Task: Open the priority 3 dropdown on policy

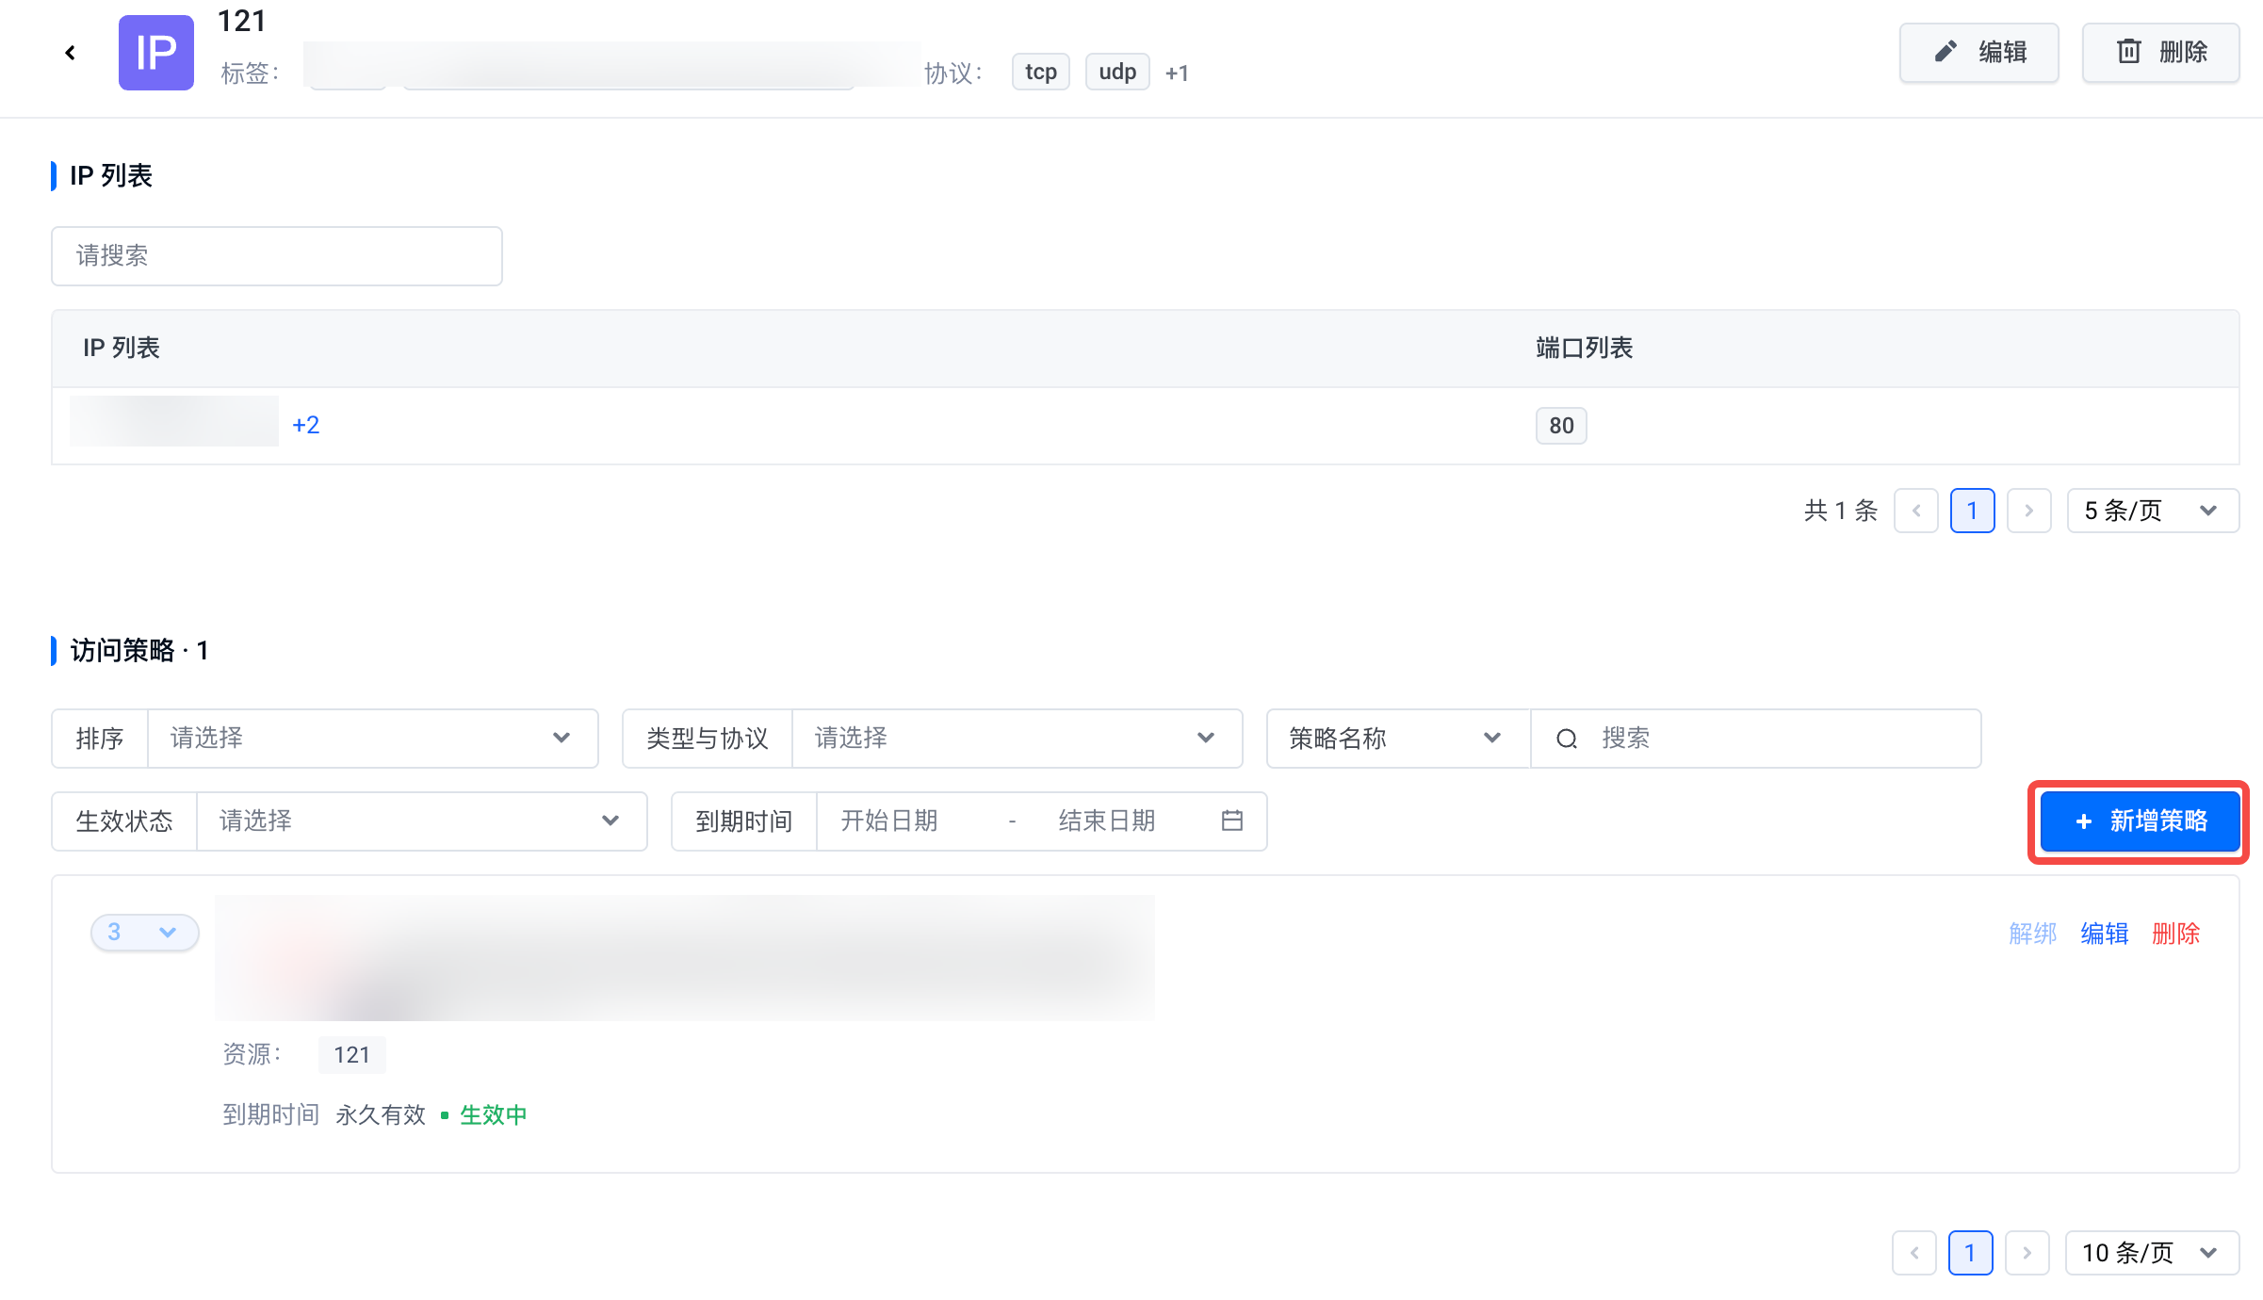Action: 144,933
